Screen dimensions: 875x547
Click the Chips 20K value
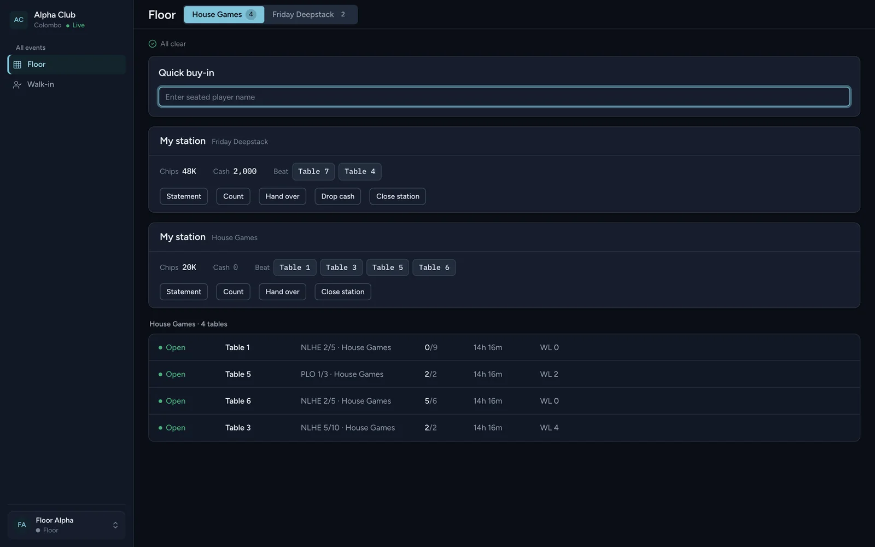(x=189, y=267)
